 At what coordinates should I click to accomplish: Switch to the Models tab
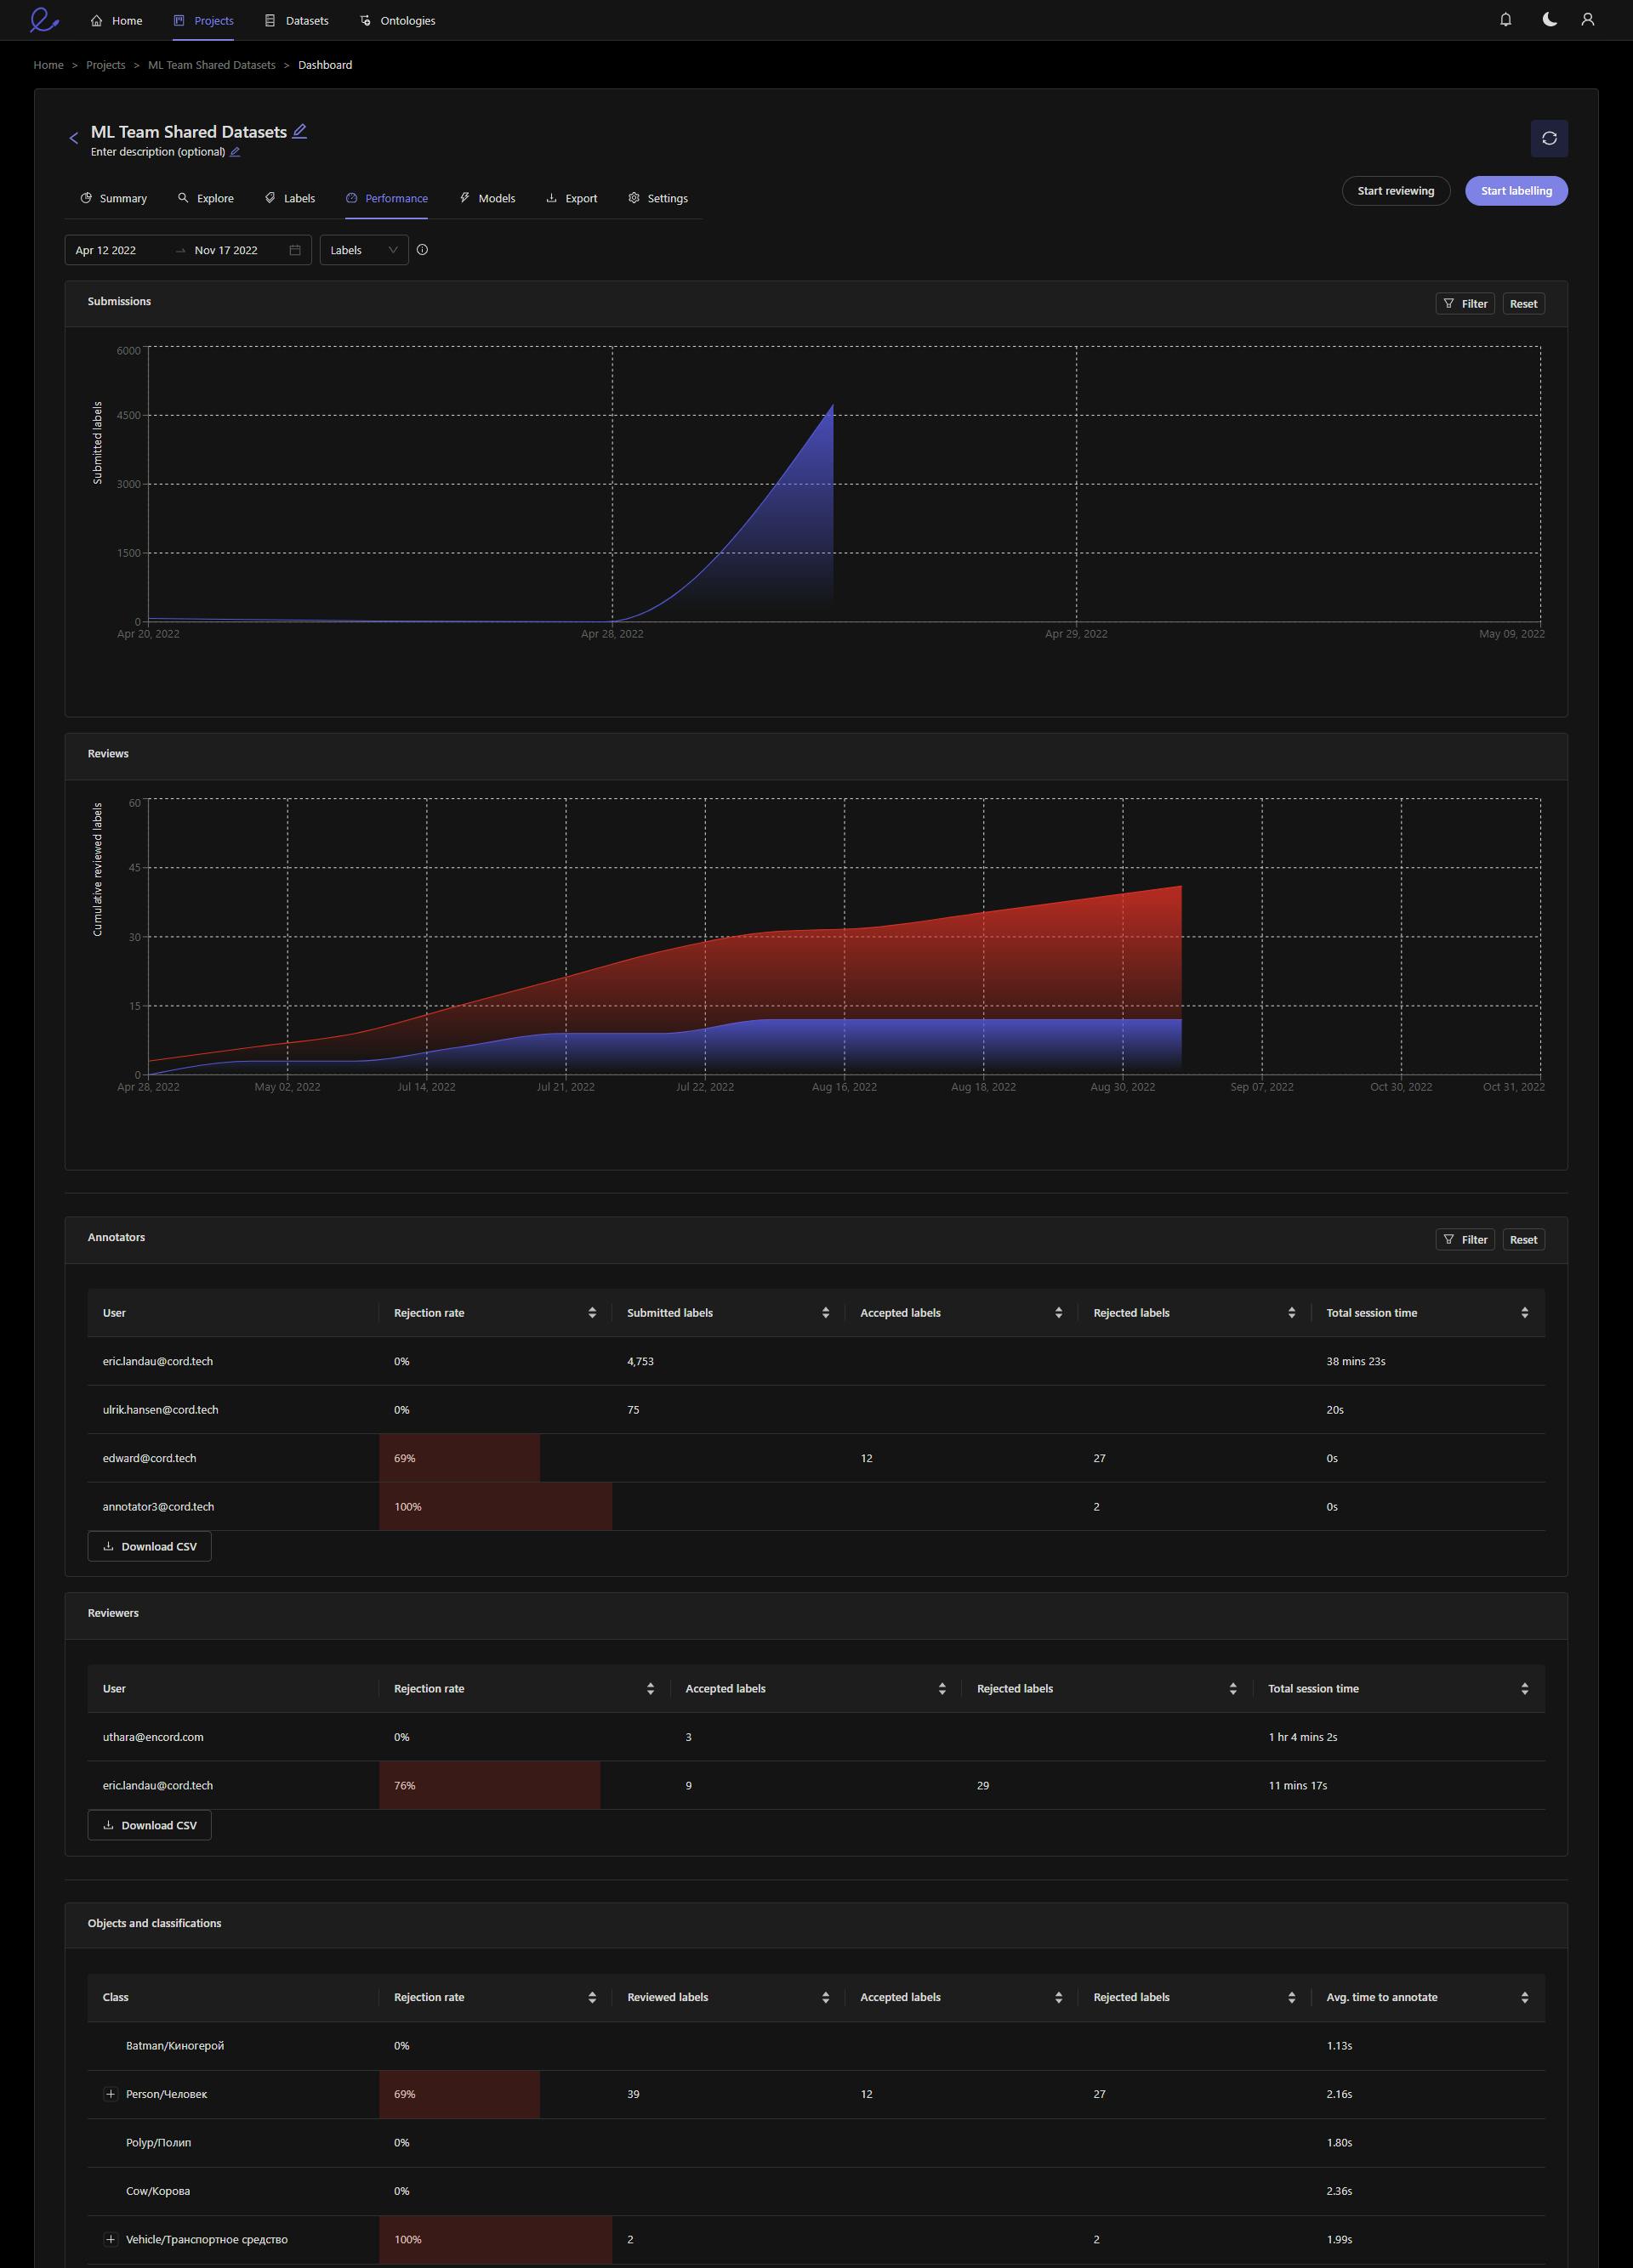pos(487,198)
